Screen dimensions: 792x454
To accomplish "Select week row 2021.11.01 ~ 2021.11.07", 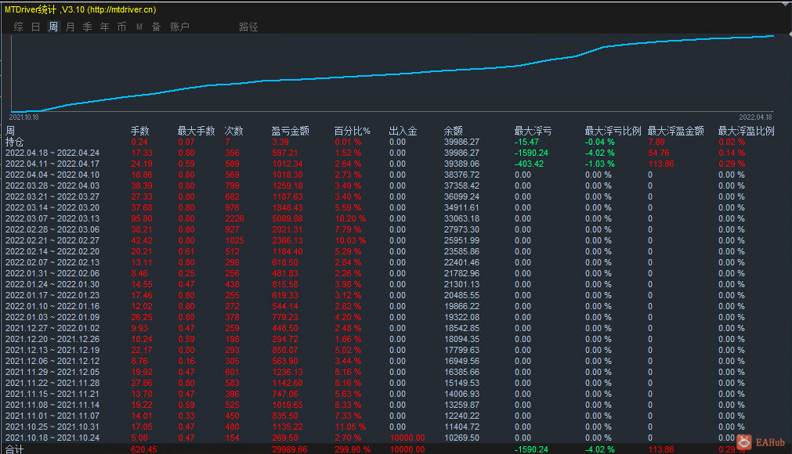I will coord(52,416).
